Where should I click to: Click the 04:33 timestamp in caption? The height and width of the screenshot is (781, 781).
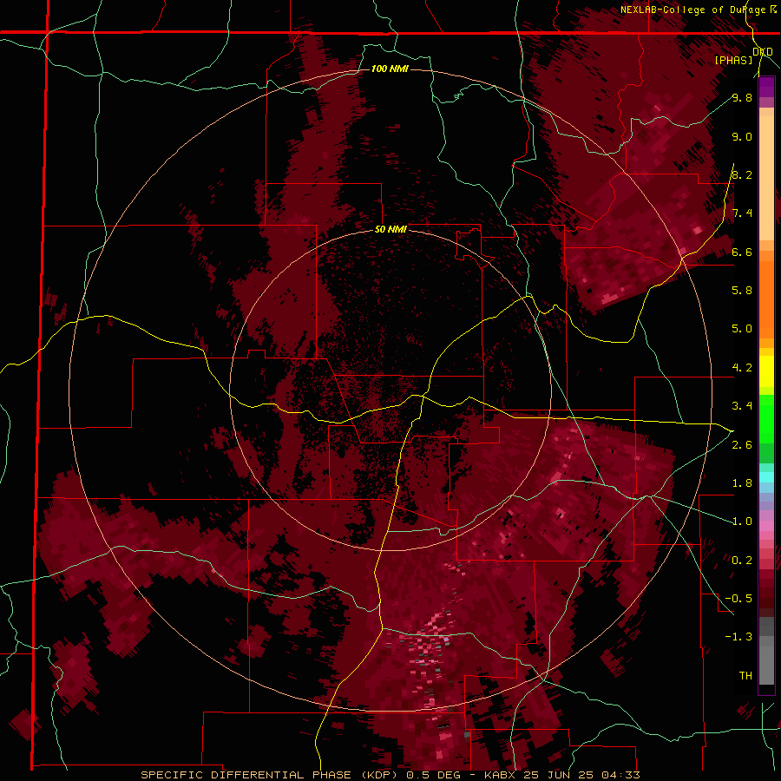tap(622, 775)
